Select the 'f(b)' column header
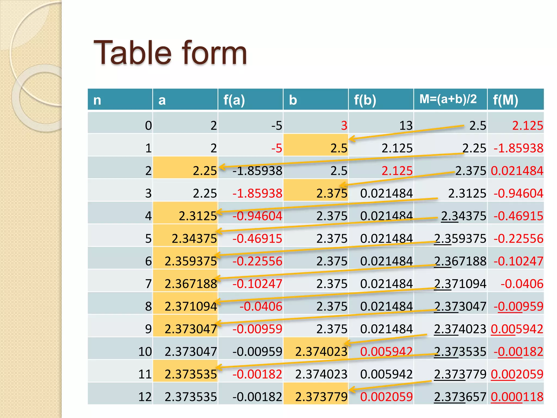This screenshot has width=557, height=418. 381,99
